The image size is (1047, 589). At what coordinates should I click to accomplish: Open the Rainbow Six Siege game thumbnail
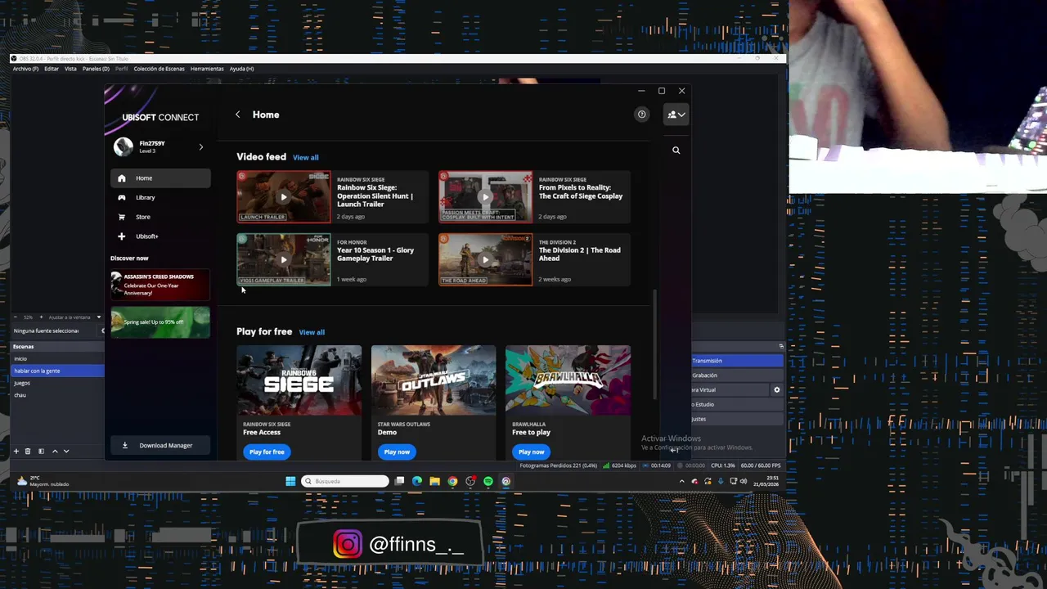coord(299,380)
